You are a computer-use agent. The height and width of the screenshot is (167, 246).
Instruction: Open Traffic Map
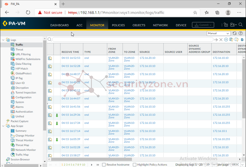(22, 155)
